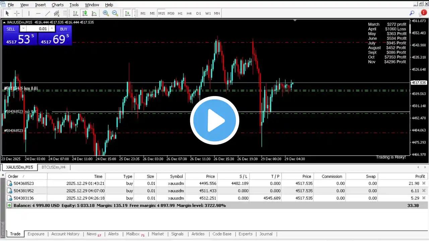429x241 pixels.
Task: Select the M15 timeframe button
Action: (162, 13)
